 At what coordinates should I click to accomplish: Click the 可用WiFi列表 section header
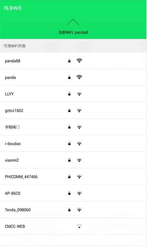[14, 46]
